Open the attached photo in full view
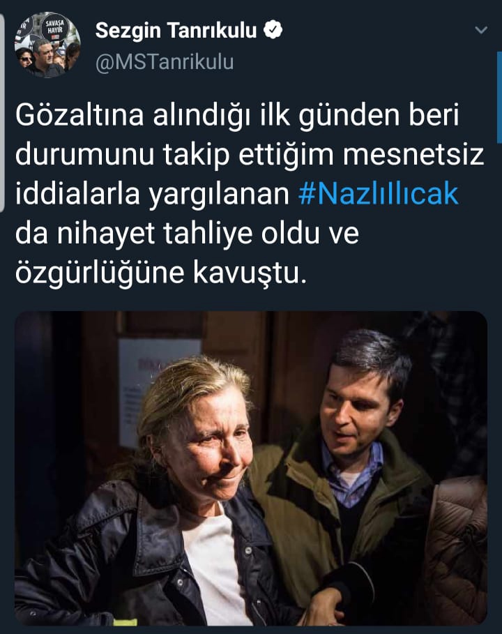The height and width of the screenshot is (634, 502). tap(251, 469)
